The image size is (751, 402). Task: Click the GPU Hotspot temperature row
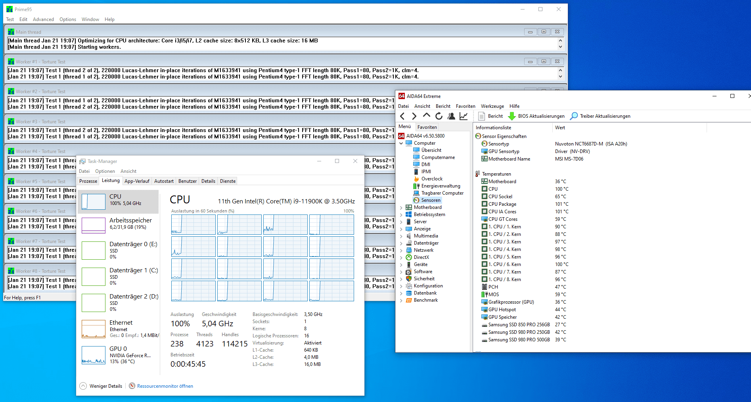click(x=524, y=310)
